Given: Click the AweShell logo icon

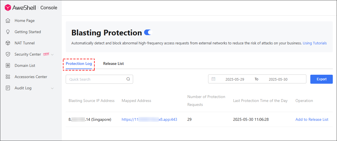Looking at the screenshot, I should tap(8, 8).
